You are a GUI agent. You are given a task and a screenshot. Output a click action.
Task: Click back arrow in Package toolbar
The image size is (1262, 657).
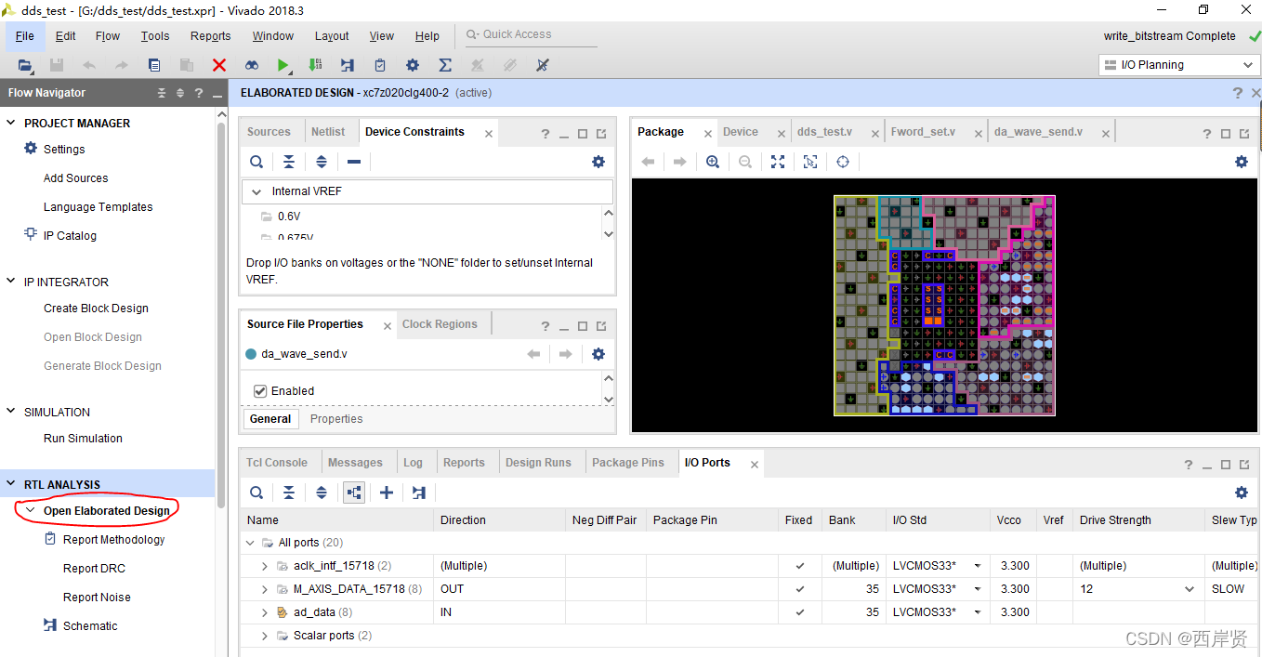pyautogui.click(x=648, y=162)
